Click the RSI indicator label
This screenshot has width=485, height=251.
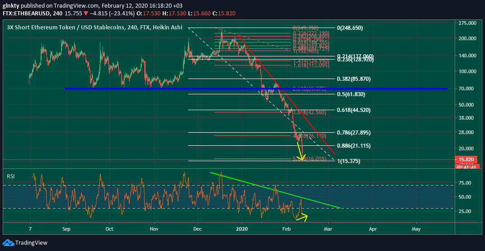[11, 177]
